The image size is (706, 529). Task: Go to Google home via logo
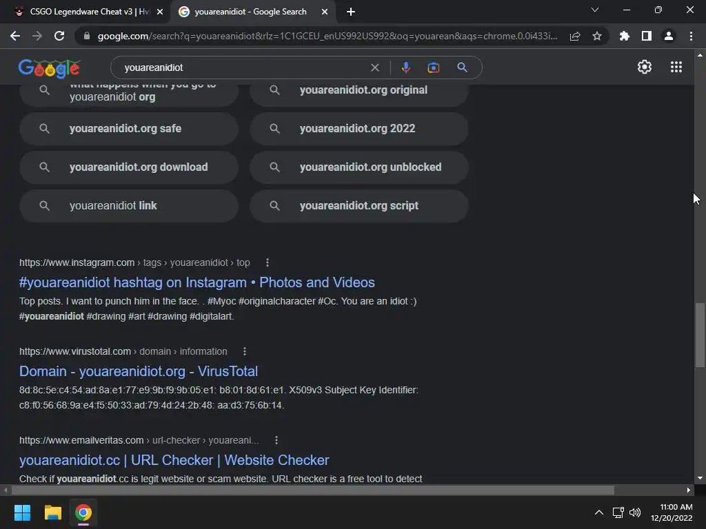[49, 68]
